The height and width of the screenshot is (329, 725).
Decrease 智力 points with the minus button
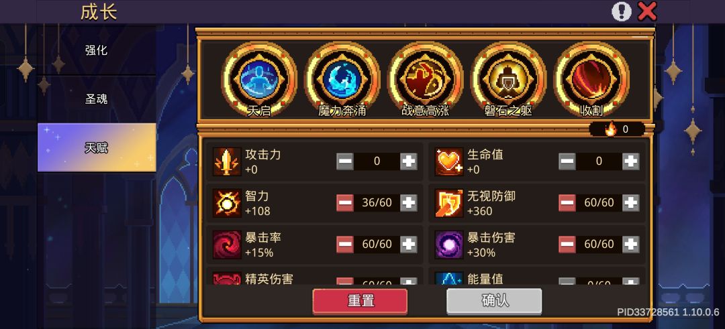pyautogui.click(x=345, y=203)
